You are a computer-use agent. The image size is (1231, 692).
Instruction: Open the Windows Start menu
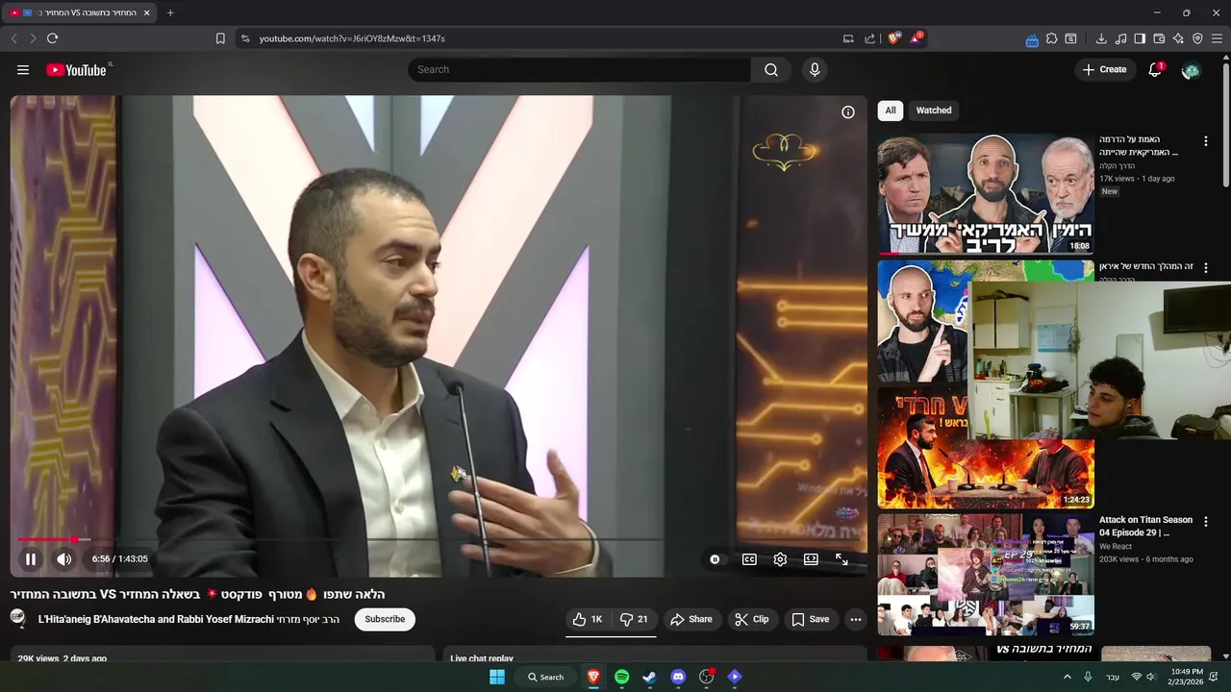coord(497,677)
